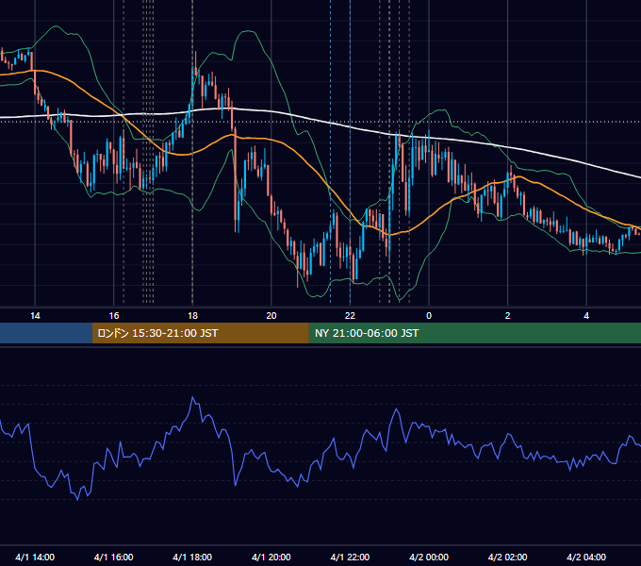Click the 4/2 02:00 time label
This screenshot has width=641, height=566.
click(x=507, y=557)
